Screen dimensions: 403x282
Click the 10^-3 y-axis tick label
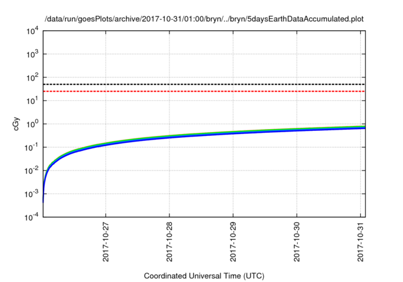[31, 194]
